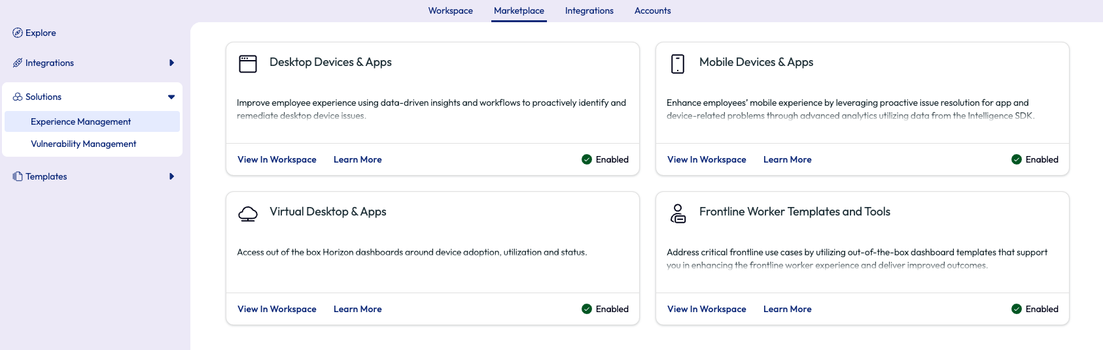Click the Explore compass icon
Viewport: 1103px width, 350px height.
(x=18, y=33)
